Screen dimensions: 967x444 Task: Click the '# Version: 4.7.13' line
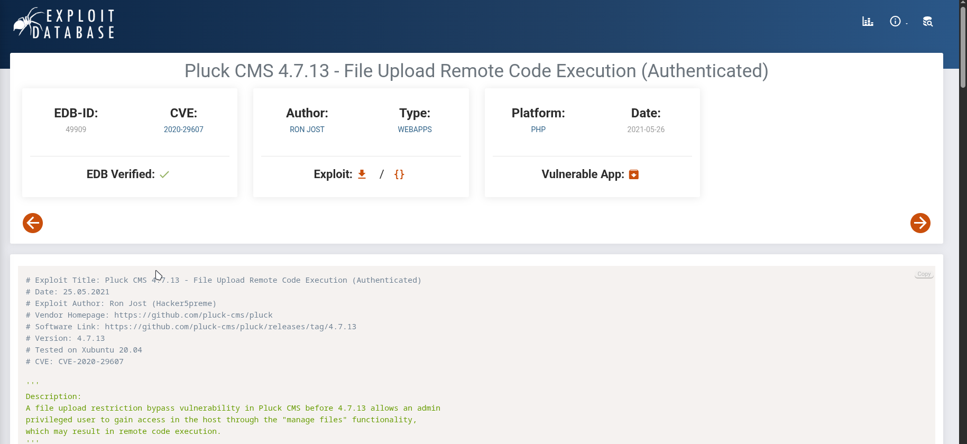[65, 338]
